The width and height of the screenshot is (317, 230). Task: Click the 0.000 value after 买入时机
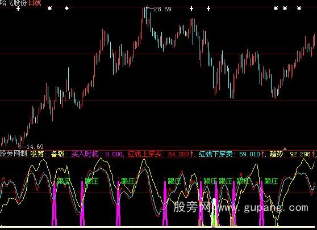(x=114, y=155)
